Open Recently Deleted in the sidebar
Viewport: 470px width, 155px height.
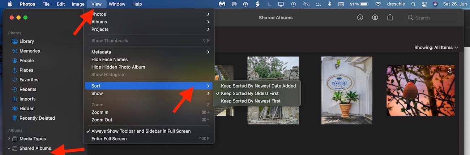pyautogui.click(x=37, y=118)
